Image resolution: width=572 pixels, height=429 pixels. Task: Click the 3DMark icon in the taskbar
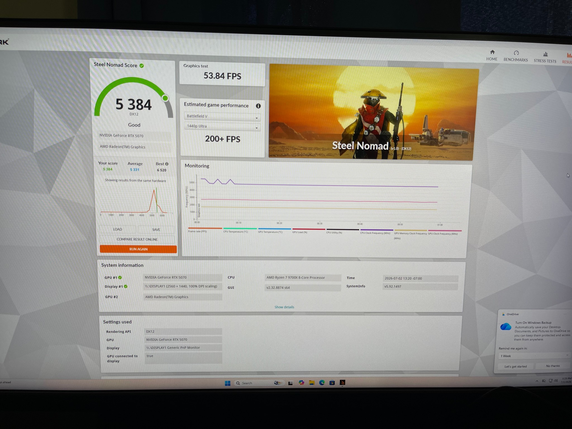pos(342,383)
